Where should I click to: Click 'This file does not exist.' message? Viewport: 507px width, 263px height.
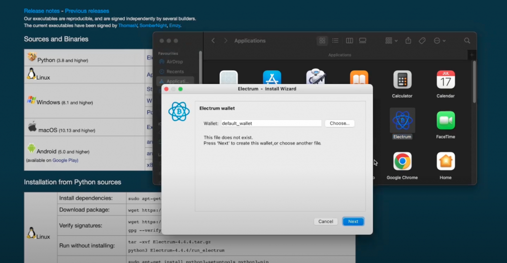click(228, 137)
